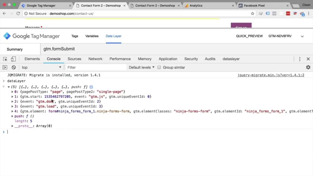Screen dimensions: 313x176
Task: Open the Variables tab in Tag Manager
Action: (x=92, y=36)
